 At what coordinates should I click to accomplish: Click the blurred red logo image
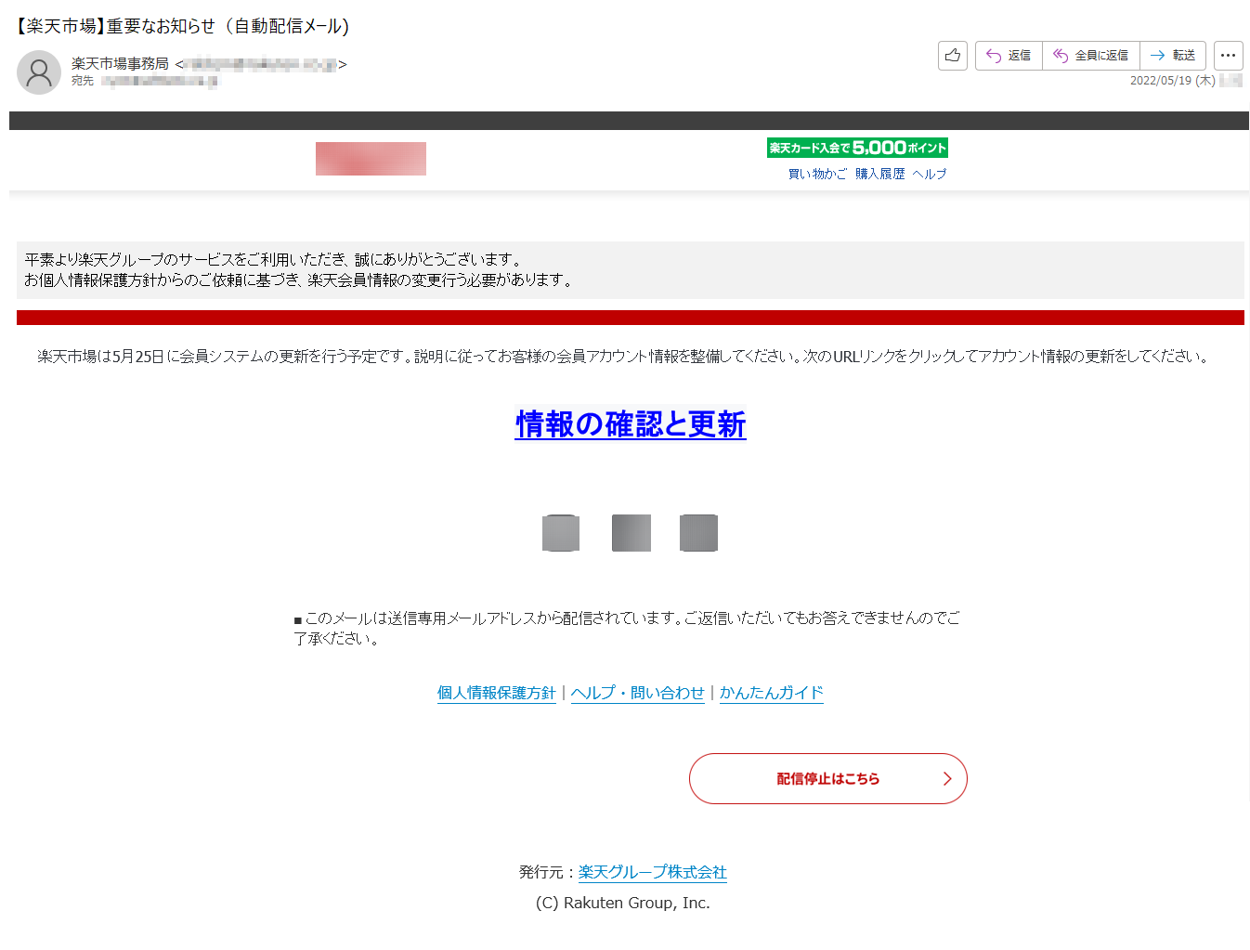(371, 159)
